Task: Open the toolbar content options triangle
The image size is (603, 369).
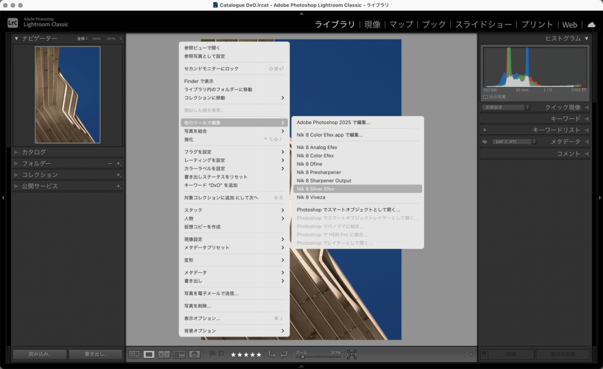Action: (x=471, y=354)
